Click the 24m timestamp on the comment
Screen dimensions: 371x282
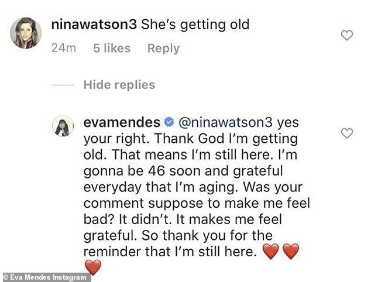64,48
